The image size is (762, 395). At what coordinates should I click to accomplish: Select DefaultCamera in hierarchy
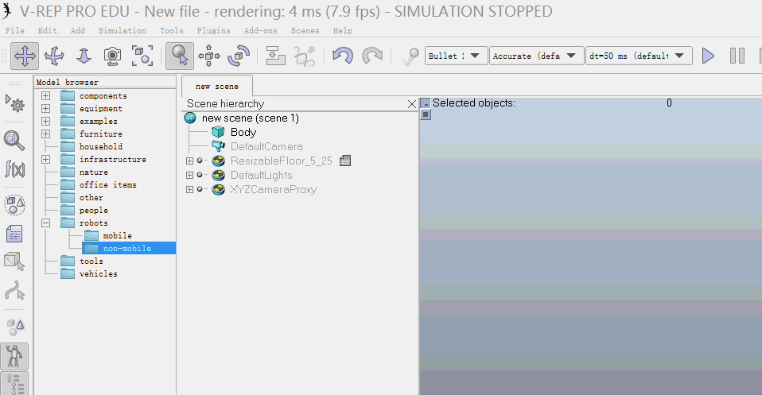pos(266,146)
